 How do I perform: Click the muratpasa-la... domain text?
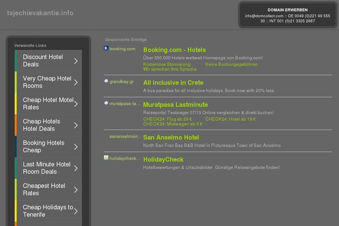125,103
